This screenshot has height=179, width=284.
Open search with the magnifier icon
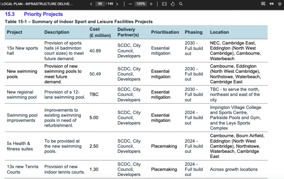[181, 4]
